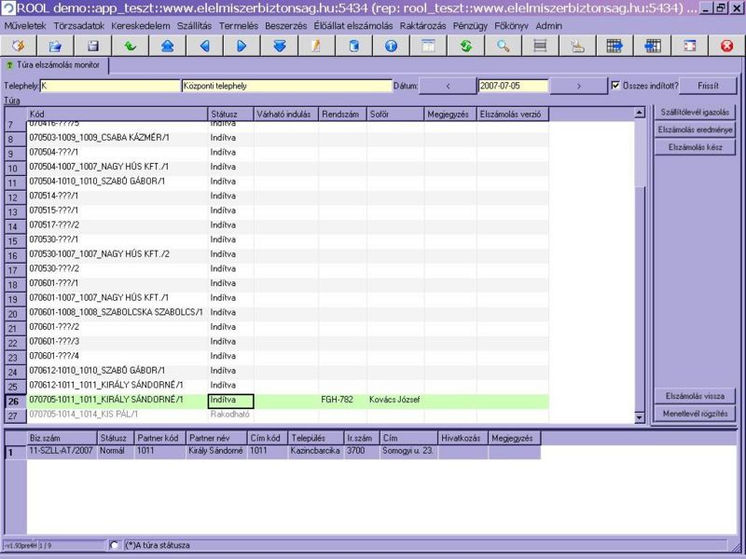Select the radio button in status bar
The width and height of the screenshot is (746, 559).
pyautogui.click(x=115, y=545)
